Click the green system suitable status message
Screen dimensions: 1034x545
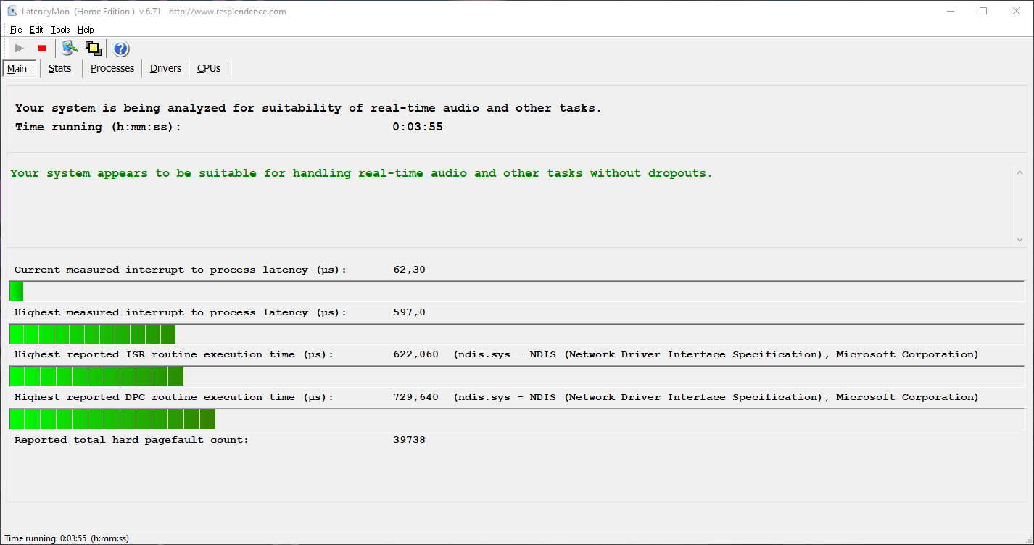pos(361,173)
